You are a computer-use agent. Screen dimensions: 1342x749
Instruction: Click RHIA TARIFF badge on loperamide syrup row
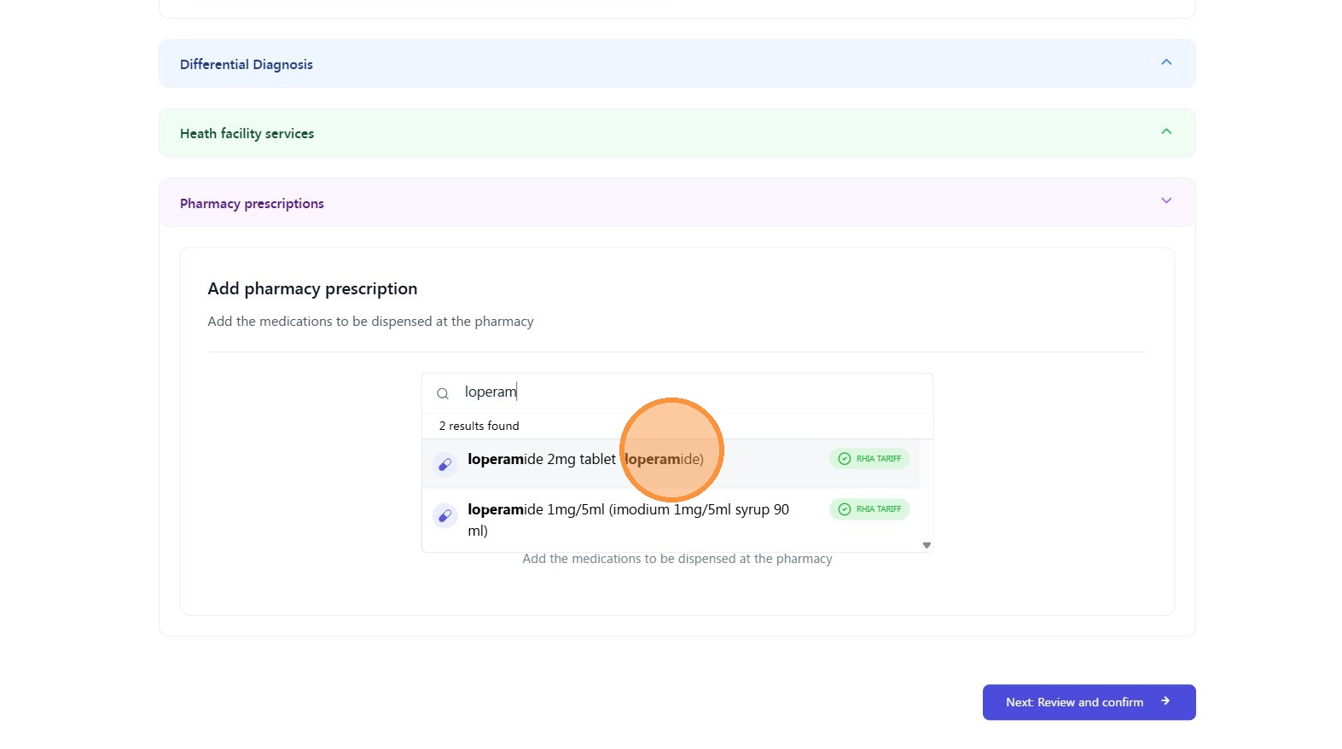(869, 509)
